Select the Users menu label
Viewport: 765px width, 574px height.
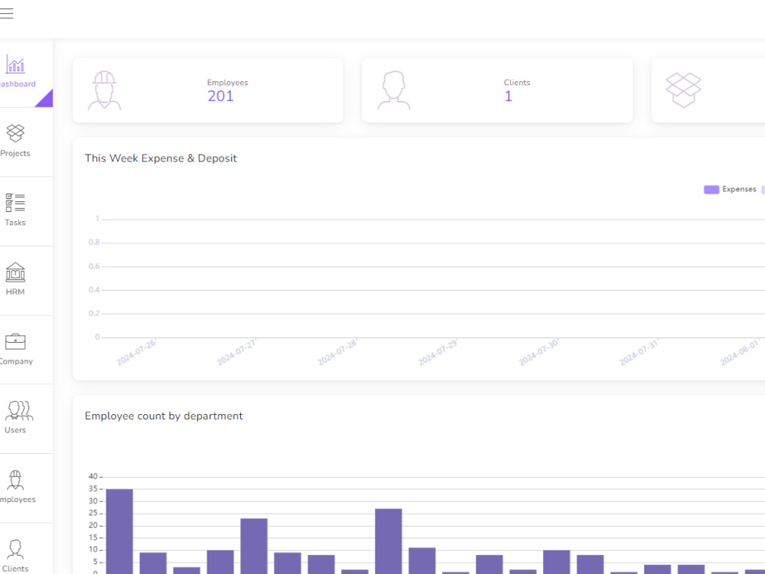[x=15, y=430]
